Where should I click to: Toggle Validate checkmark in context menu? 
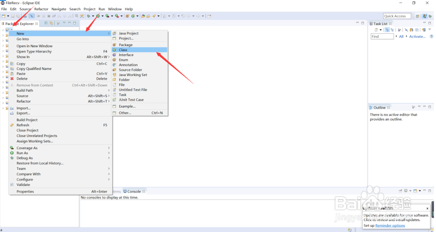click(12, 185)
